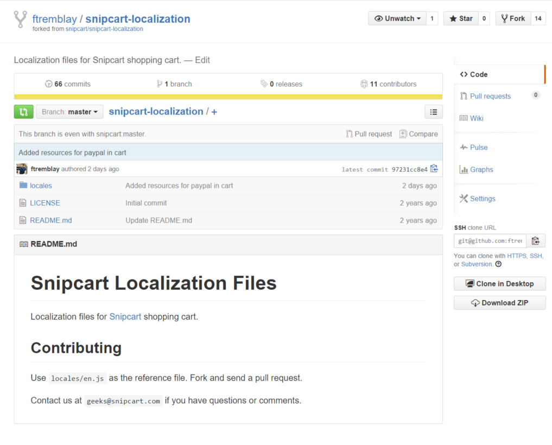552x445 pixels.
Task: Click the Compare link
Action: [418, 134]
